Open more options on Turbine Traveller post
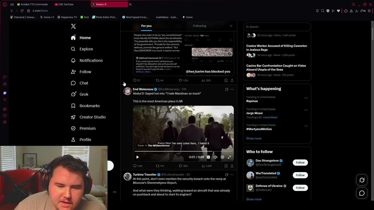This screenshot has height=210, width=374. [232, 175]
